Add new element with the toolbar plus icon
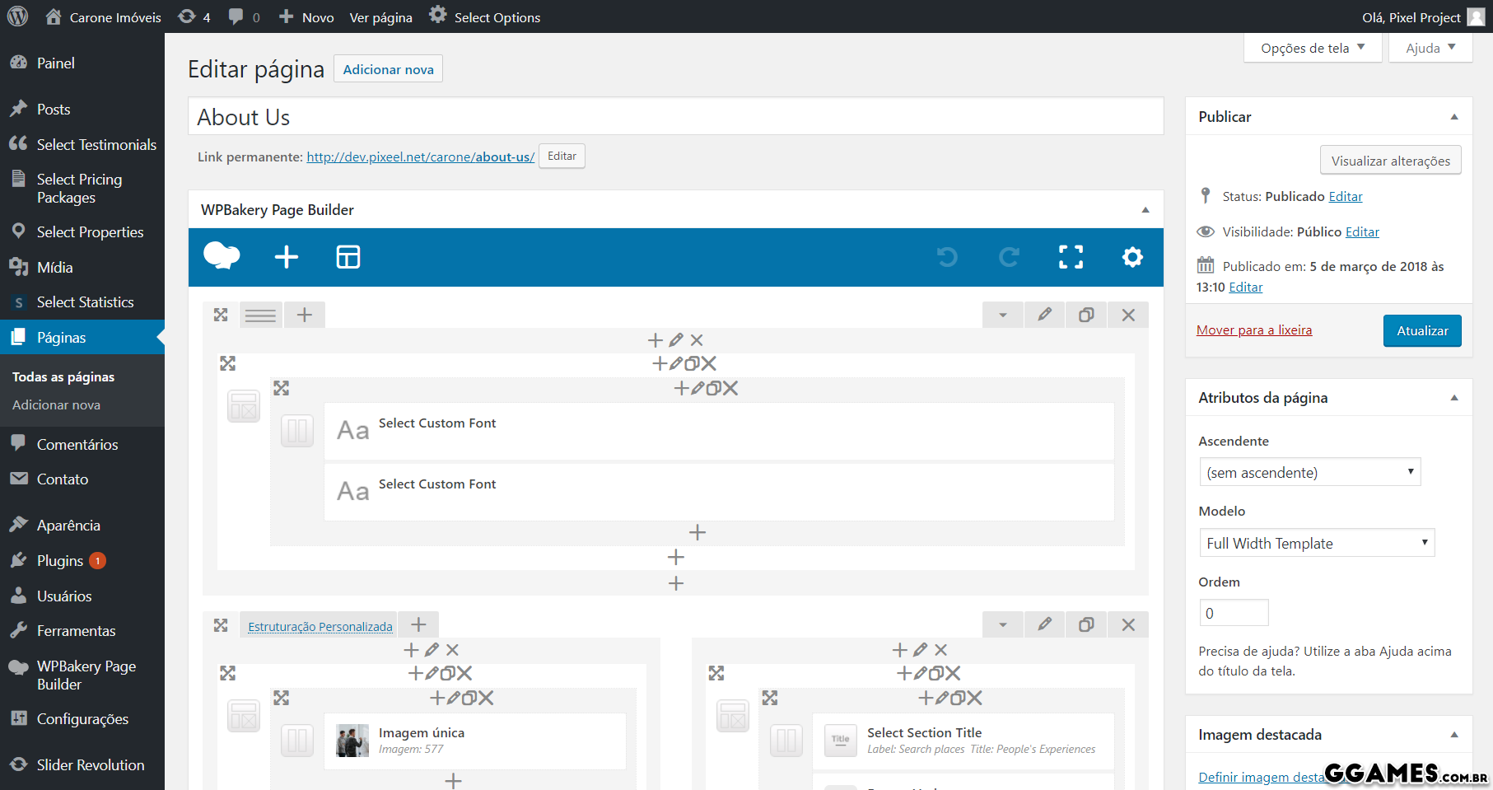The width and height of the screenshot is (1493, 790). (286, 257)
